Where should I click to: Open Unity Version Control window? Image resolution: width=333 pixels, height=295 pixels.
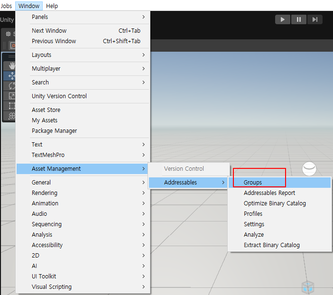(x=59, y=96)
